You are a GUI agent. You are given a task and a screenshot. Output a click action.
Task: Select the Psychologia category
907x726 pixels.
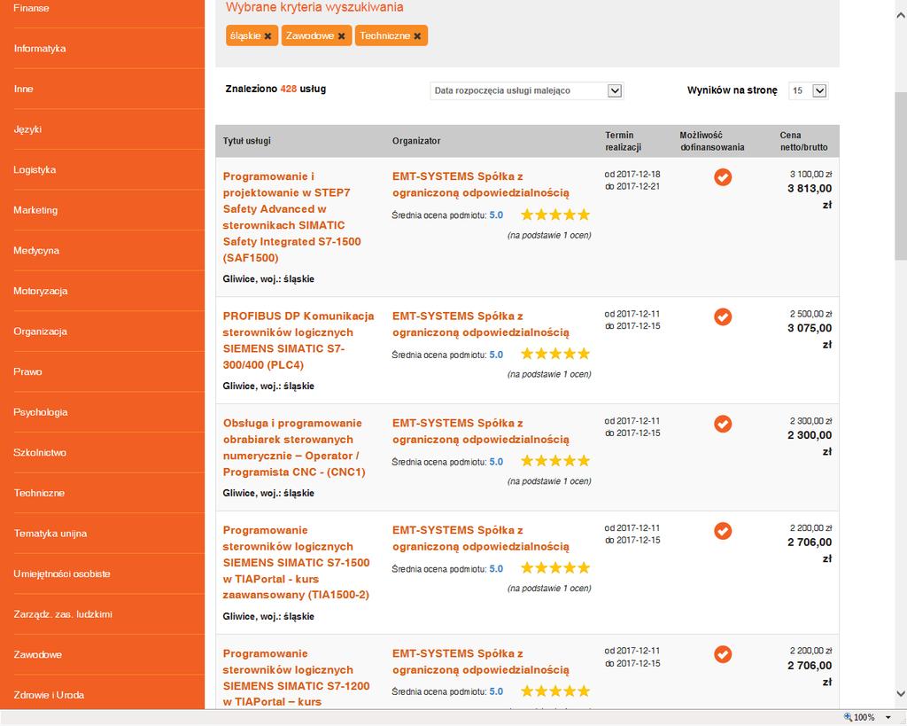click(x=41, y=413)
